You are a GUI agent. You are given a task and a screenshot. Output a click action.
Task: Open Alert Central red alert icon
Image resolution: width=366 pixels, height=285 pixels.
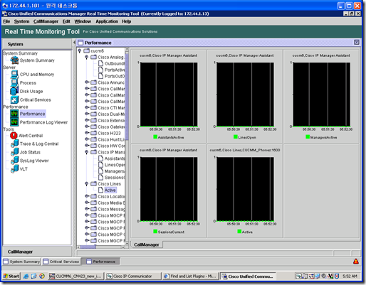tap(14, 136)
